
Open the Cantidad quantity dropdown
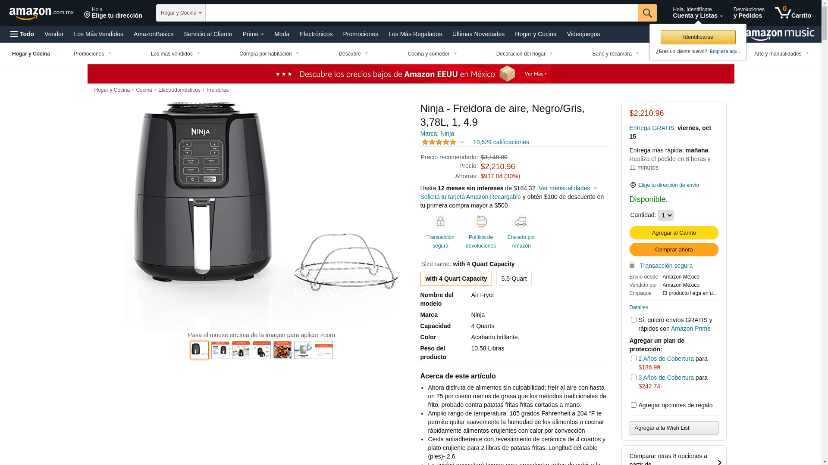[x=665, y=215]
